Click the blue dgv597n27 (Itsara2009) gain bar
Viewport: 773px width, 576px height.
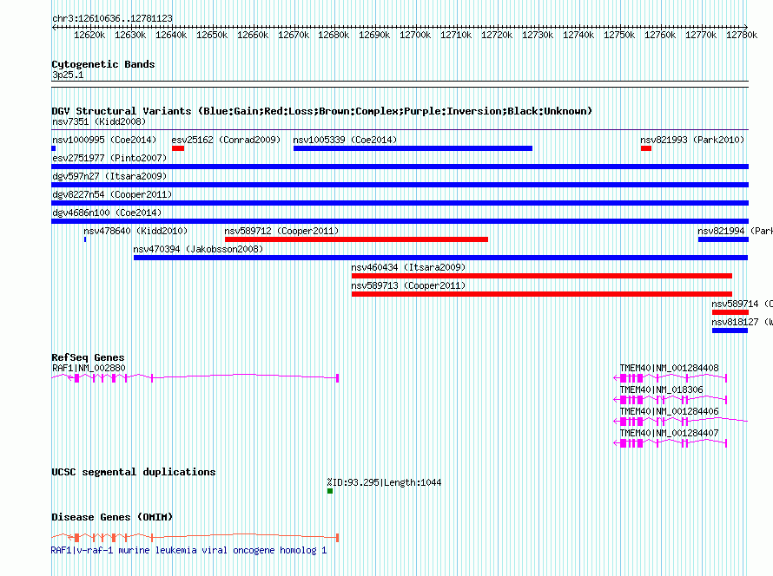click(x=400, y=185)
